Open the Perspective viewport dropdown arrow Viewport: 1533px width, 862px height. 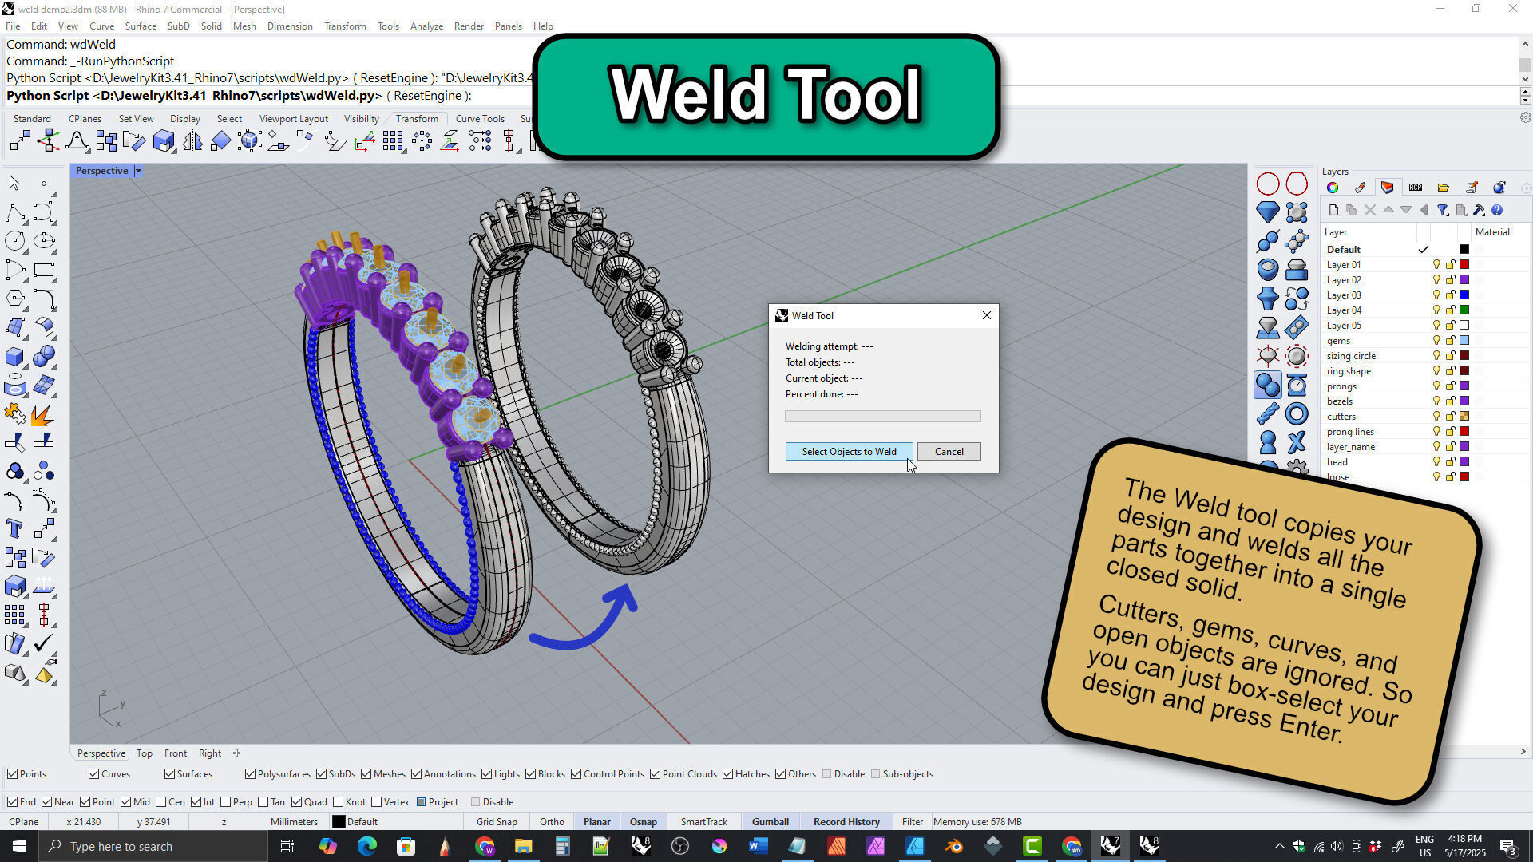tap(138, 171)
